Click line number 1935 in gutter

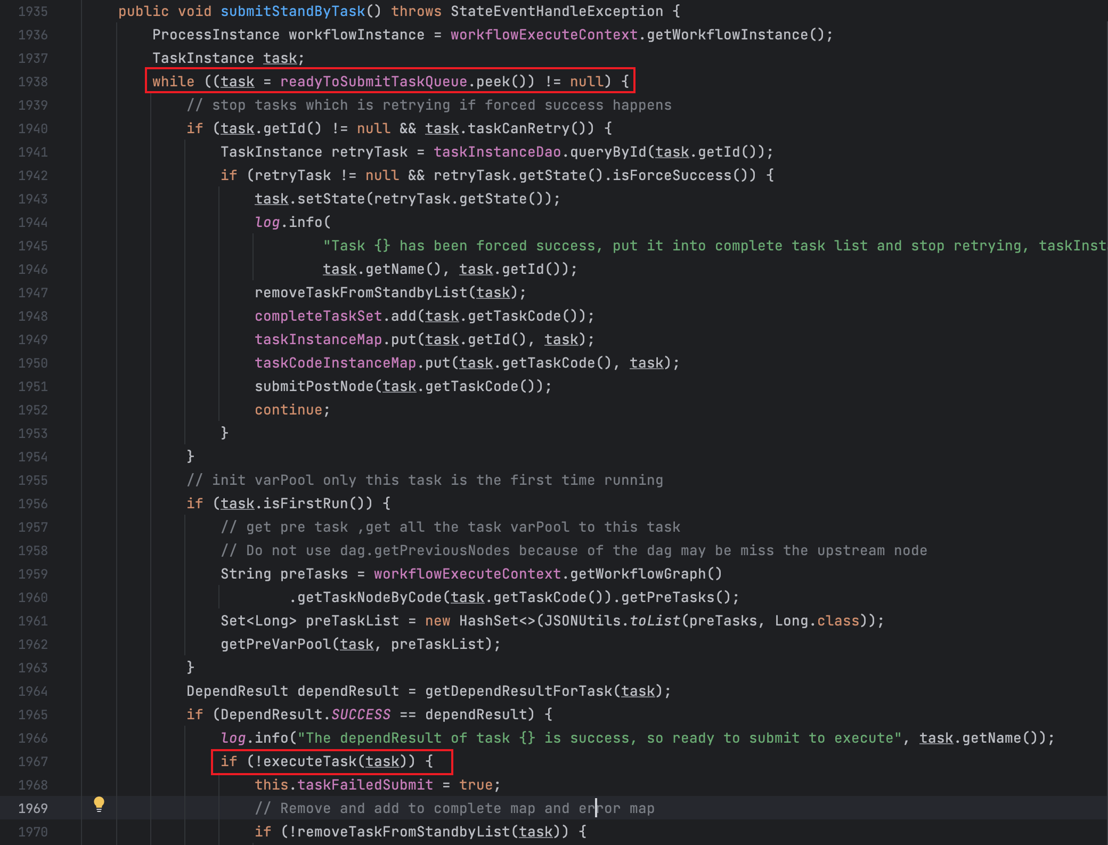point(33,11)
